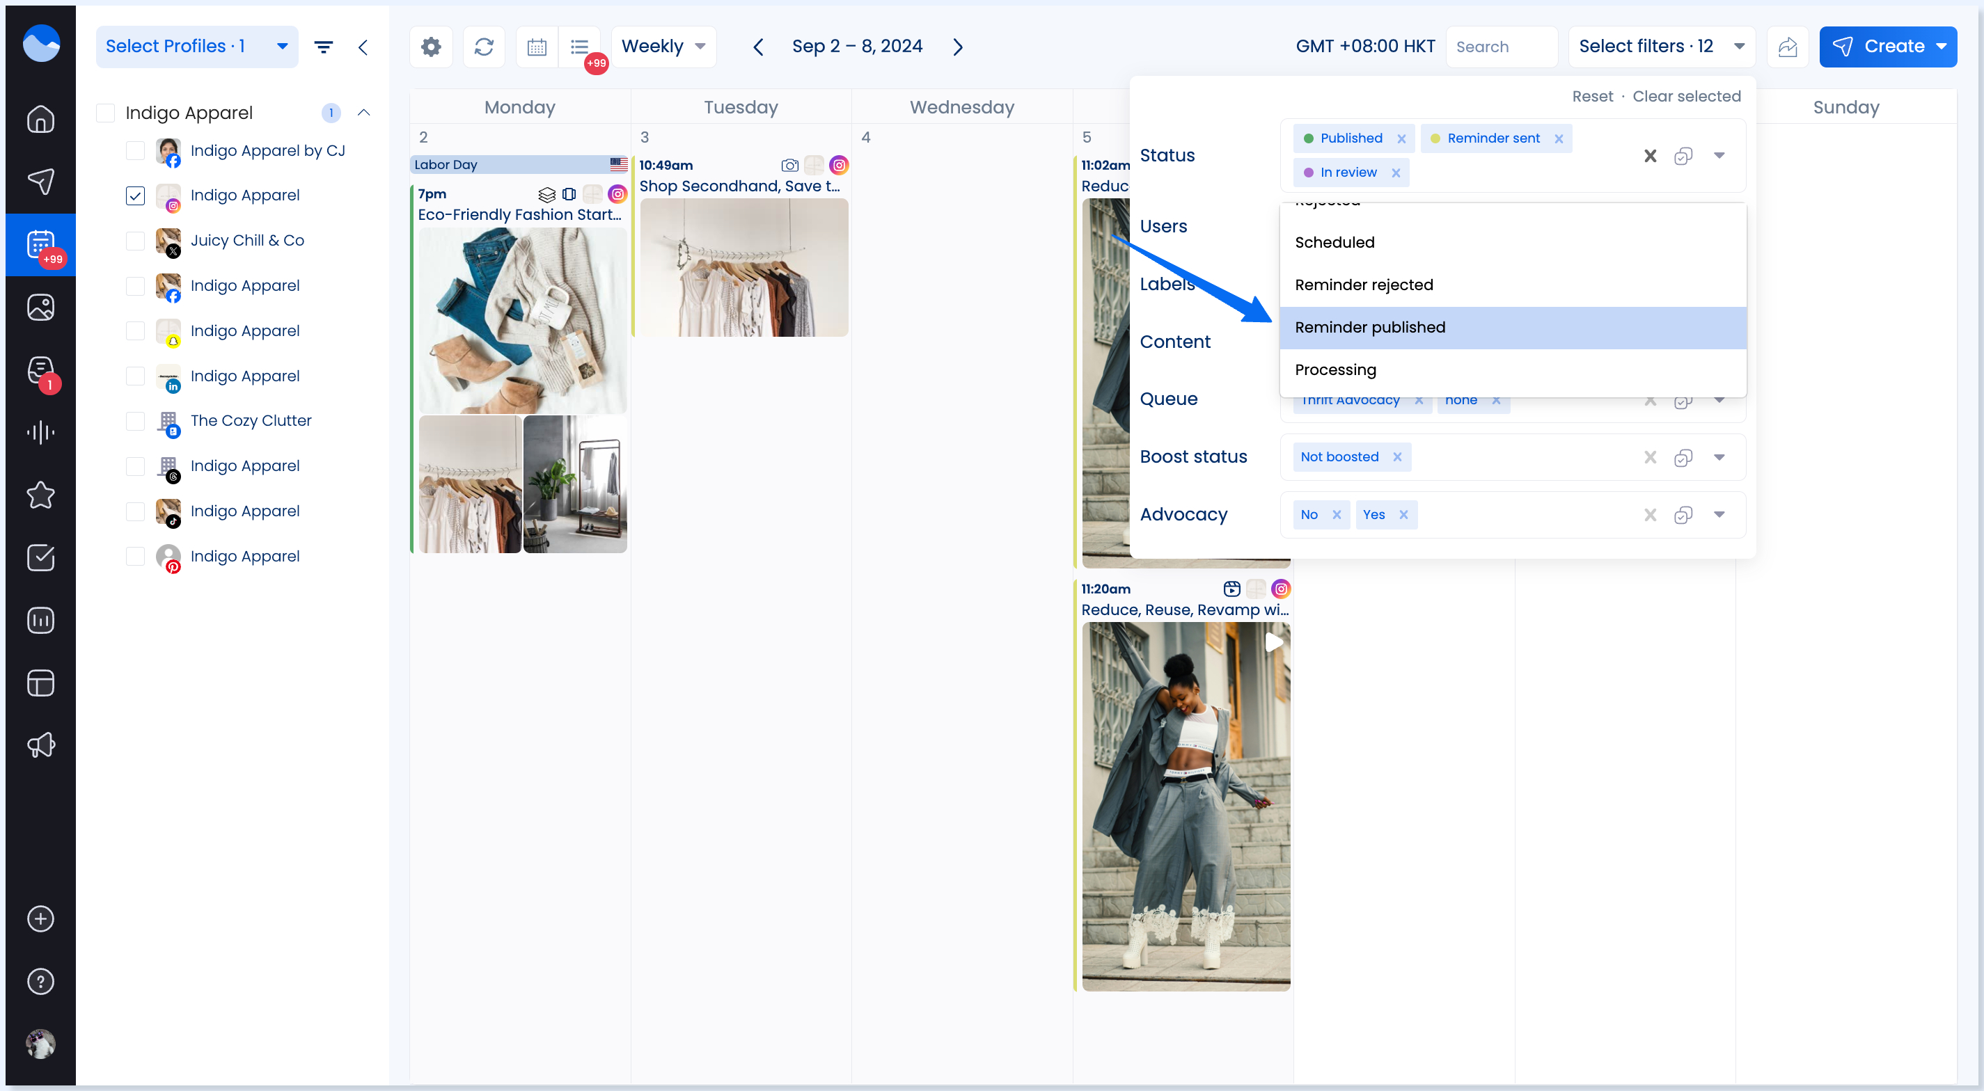
Task: Click the Labor Day holiday banner
Action: click(x=520, y=165)
